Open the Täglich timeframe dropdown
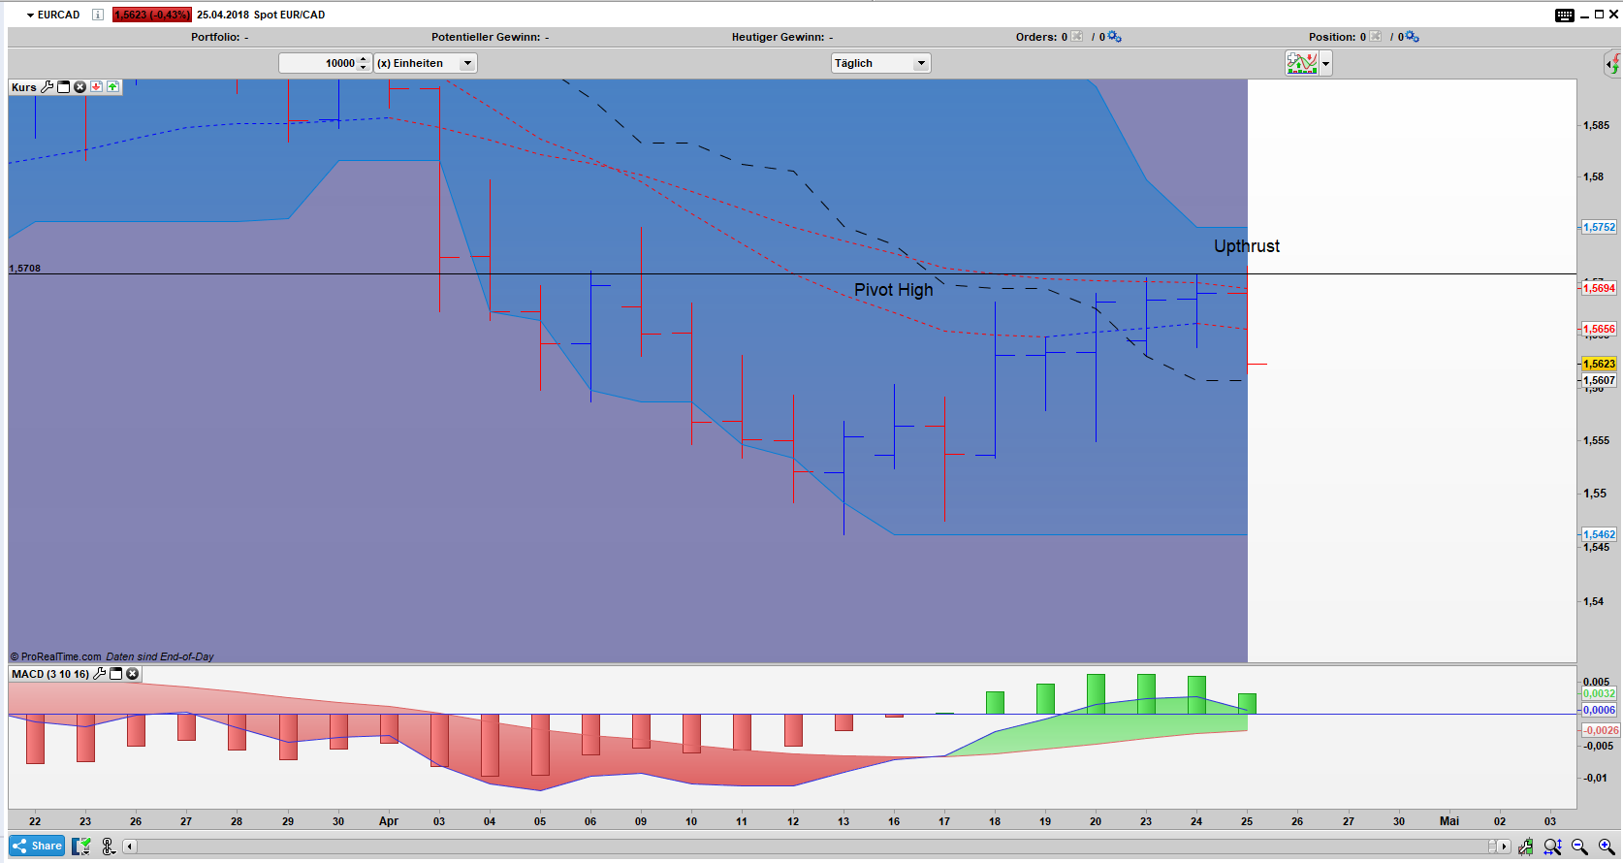1623x863 pixels. (x=881, y=63)
